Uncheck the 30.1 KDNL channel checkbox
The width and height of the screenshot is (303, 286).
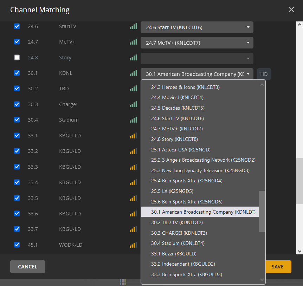[x=17, y=73]
